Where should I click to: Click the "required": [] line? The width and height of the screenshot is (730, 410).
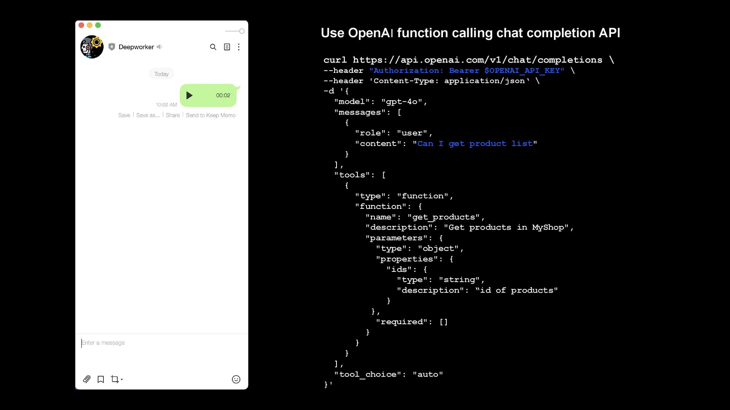click(x=412, y=322)
